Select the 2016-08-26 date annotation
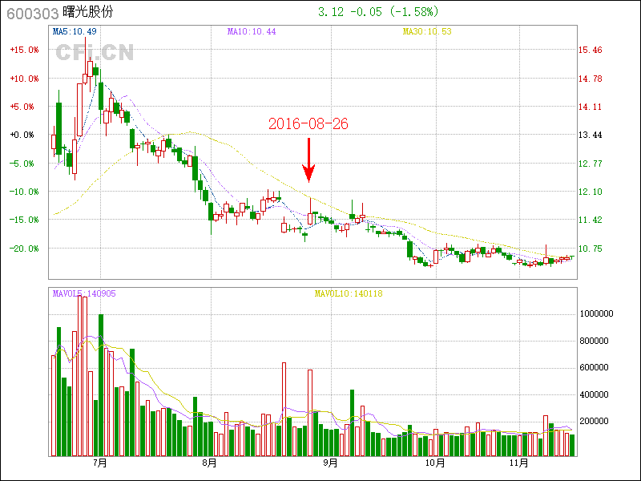Image resolution: width=641 pixels, height=481 pixels. coord(308,123)
